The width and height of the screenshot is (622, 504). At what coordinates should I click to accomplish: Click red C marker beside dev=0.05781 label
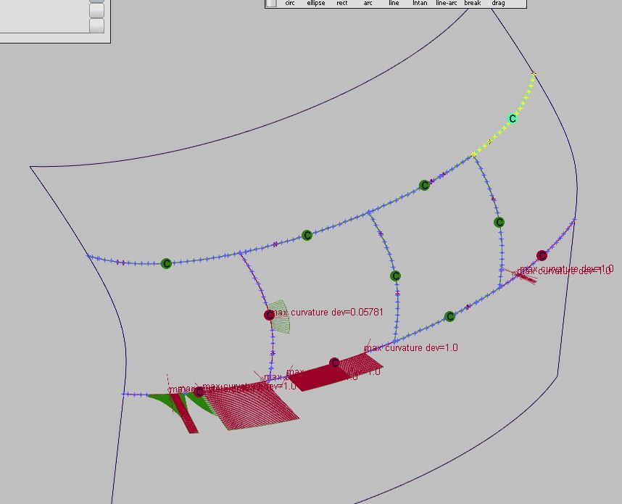pyautogui.click(x=270, y=315)
